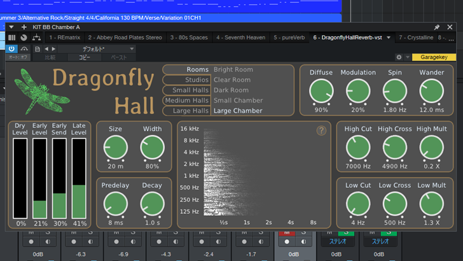Arm record on the -6.3 mixer channel
Image resolution: width=463 pixels, height=261 pixels.
(x=74, y=242)
